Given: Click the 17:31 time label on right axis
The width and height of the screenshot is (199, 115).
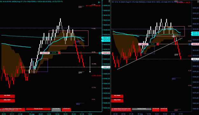Looking at the screenshot, I should point(181,114).
